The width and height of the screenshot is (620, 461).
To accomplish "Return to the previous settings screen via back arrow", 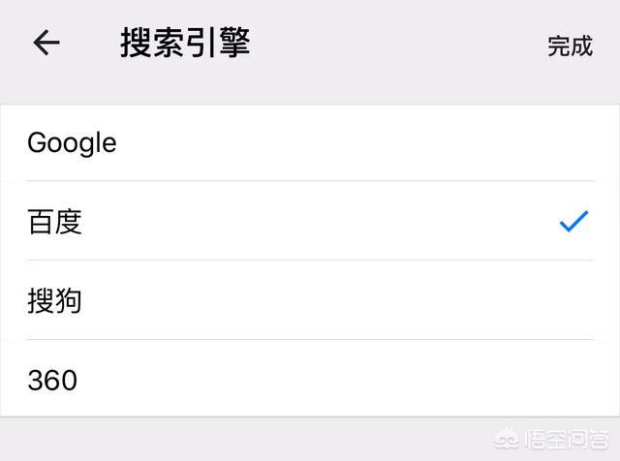I will pyautogui.click(x=46, y=43).
